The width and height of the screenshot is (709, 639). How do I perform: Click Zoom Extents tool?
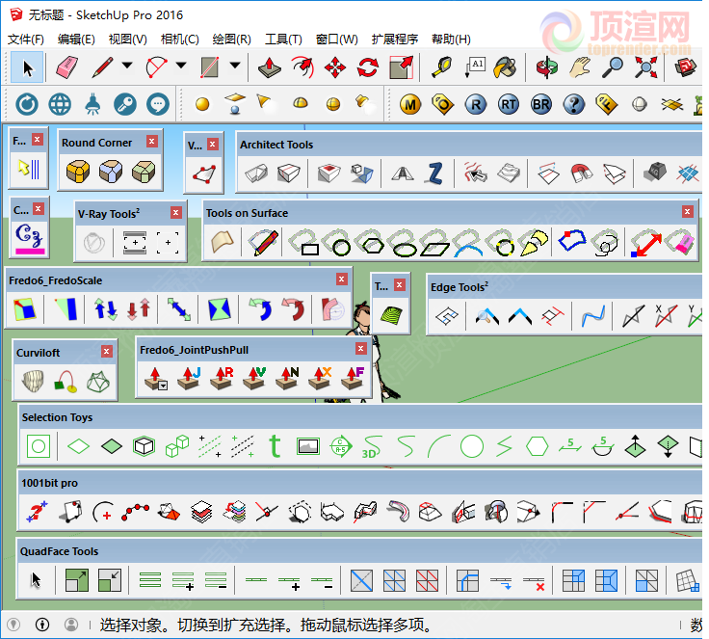645,67
